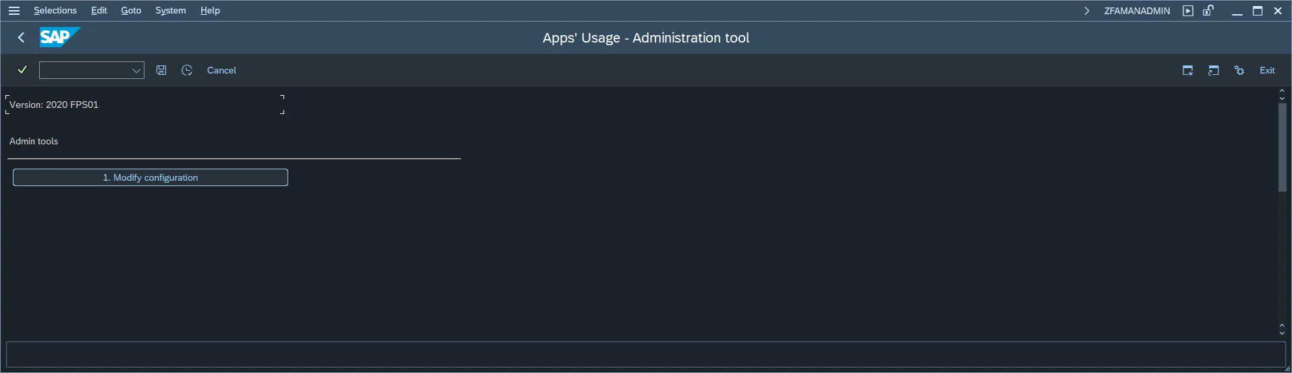Click the 1. Modify configuration button

pyautogui.click(x=151, y=177)
